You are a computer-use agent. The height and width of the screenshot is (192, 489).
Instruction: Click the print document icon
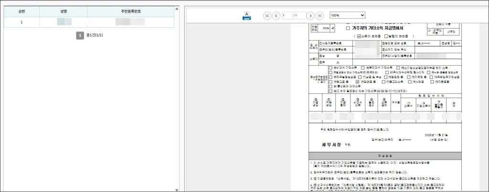(x=247, y=16)
